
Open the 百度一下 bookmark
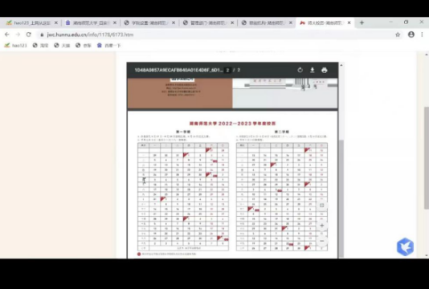109,46
